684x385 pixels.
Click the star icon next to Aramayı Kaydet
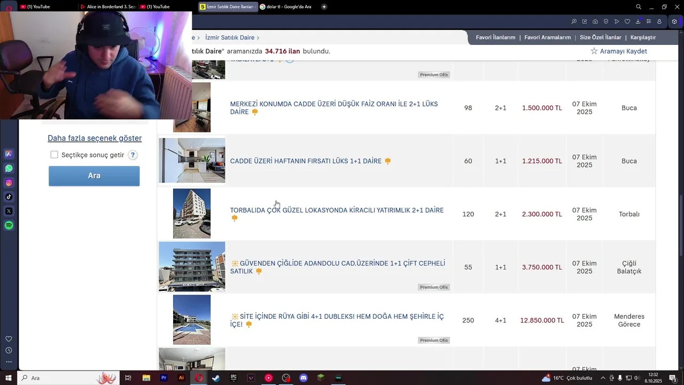(x=594, y=51)
